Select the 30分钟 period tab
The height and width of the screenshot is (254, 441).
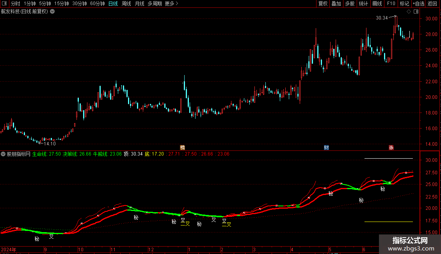coord(80,4)
